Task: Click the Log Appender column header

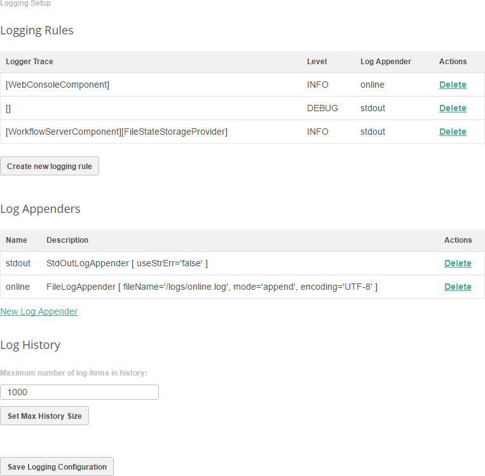Action: click(385, 62)
